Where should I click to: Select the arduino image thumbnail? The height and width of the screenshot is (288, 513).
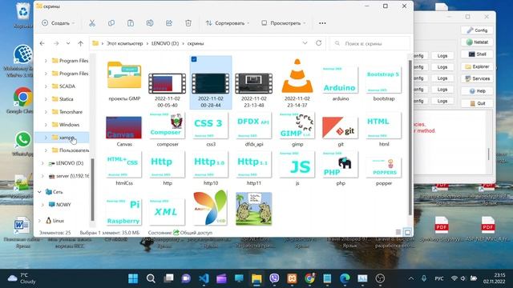click(340, 83)
